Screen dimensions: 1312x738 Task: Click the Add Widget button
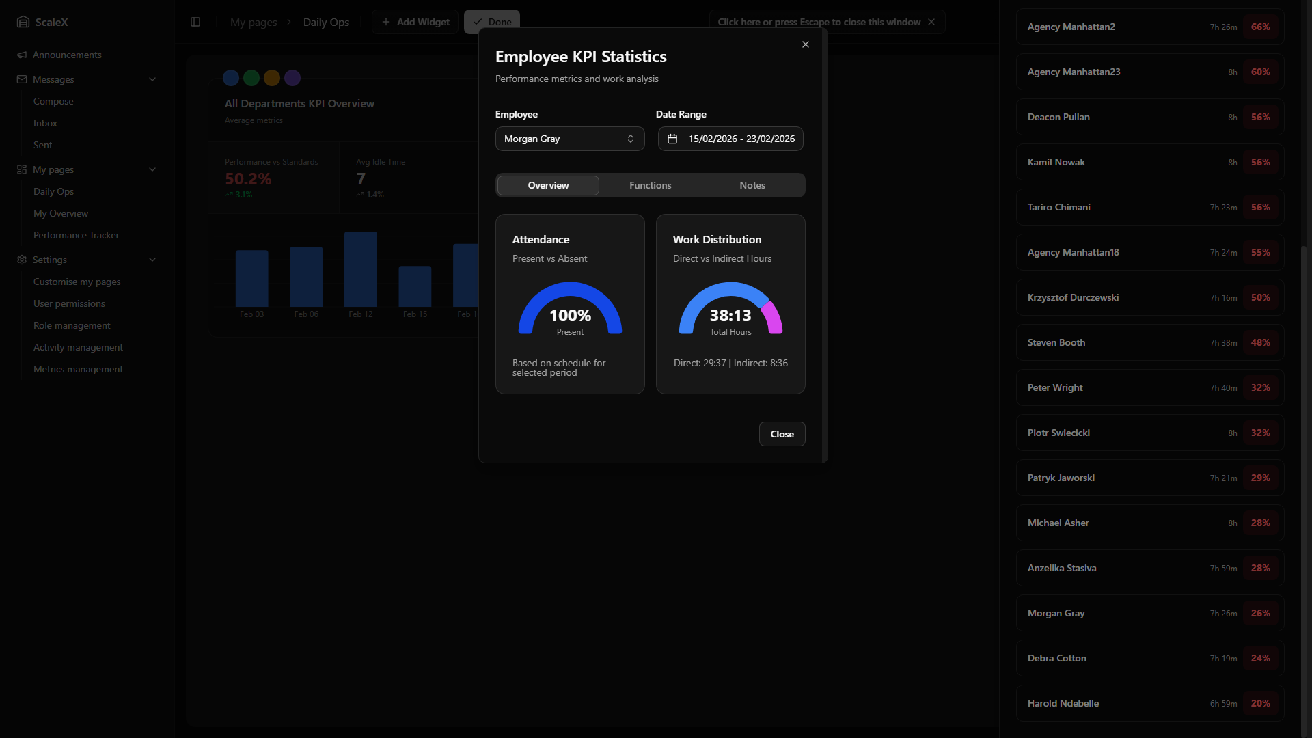415,22
